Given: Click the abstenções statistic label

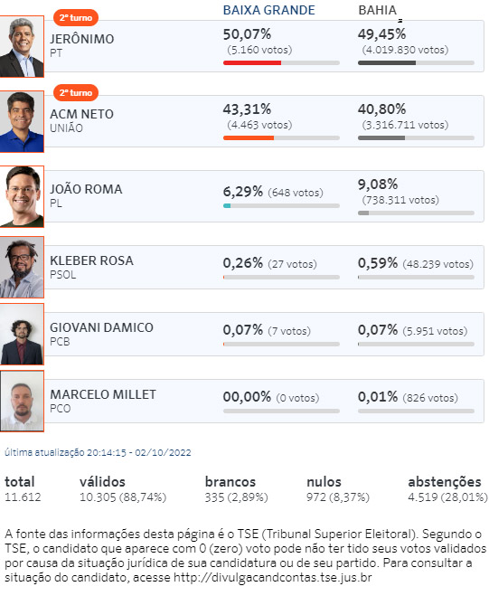Looking at the screenshot, I should pos(445,482).
